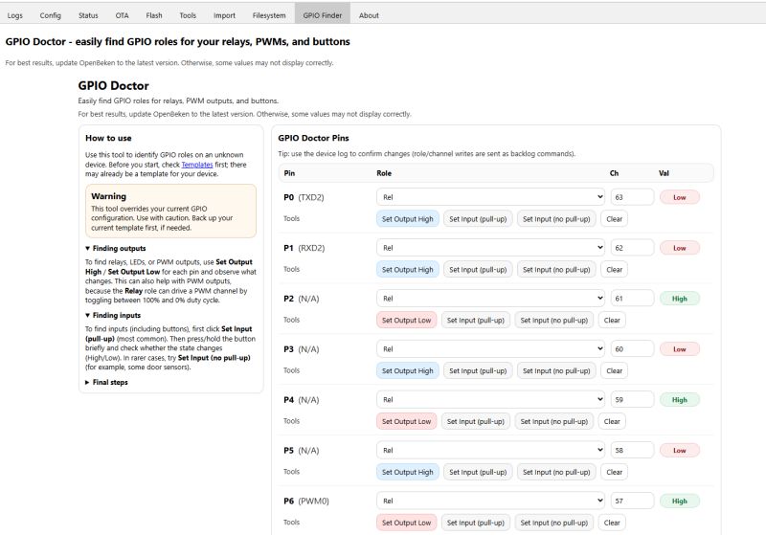Click the High value badge for P6
This screenshot has width=766, height=535.
679,501
